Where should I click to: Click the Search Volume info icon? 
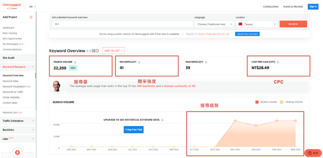75,62
